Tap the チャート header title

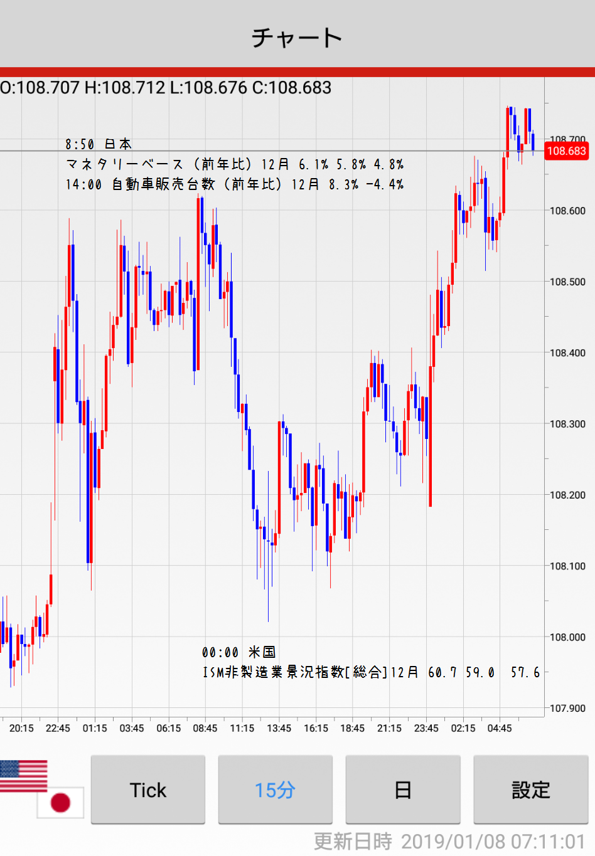tap(297, 38)
